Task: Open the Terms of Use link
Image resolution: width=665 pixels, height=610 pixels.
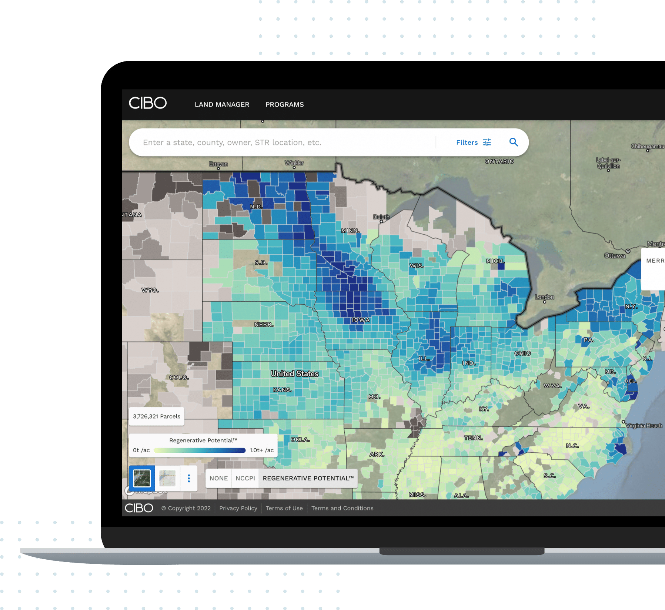Action: (284, 508)
